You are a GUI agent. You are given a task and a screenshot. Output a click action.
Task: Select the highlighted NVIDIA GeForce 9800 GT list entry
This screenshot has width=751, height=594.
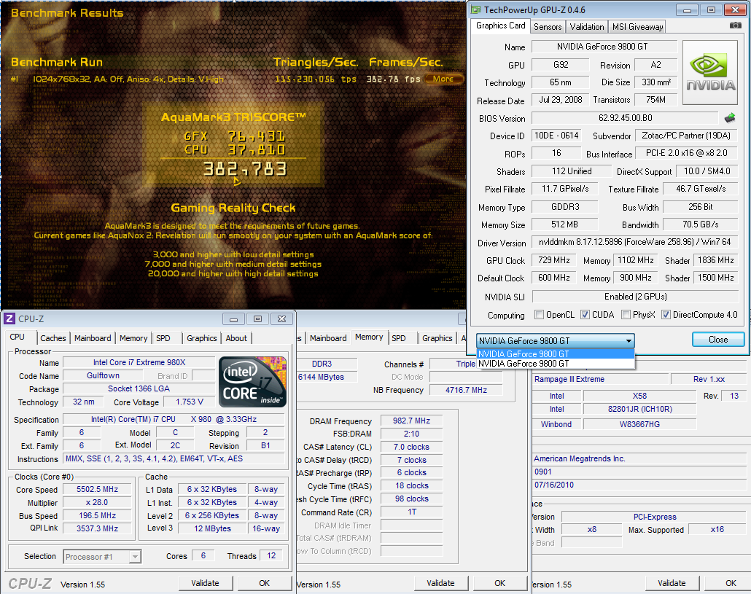tap(556, 353)
